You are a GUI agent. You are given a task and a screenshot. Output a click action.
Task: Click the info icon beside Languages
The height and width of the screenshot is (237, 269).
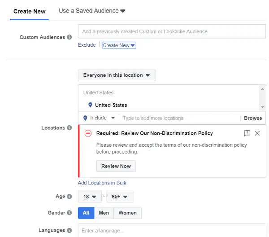[x=69, y=230]
